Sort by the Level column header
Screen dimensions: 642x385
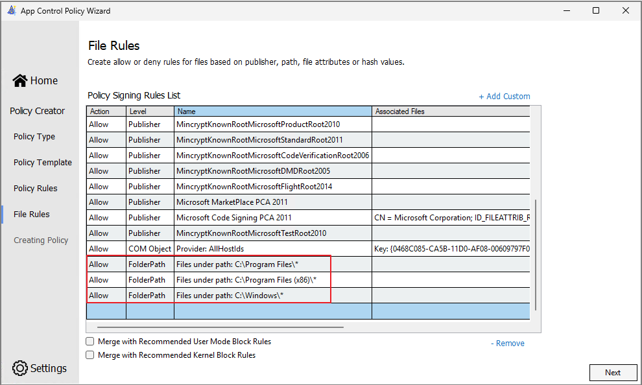pyautogui.click(x=150, y=111)
